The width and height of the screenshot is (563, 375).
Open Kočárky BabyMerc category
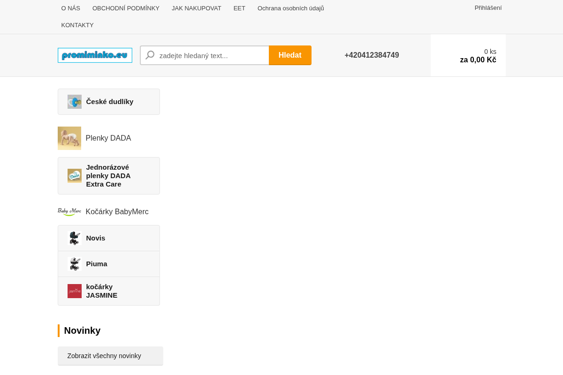point(117,212)
